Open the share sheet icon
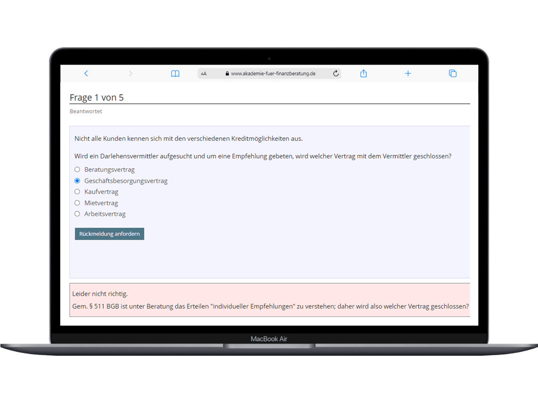Image resolution: width=538 pixels, height=403 pixels. coord(363,74)
